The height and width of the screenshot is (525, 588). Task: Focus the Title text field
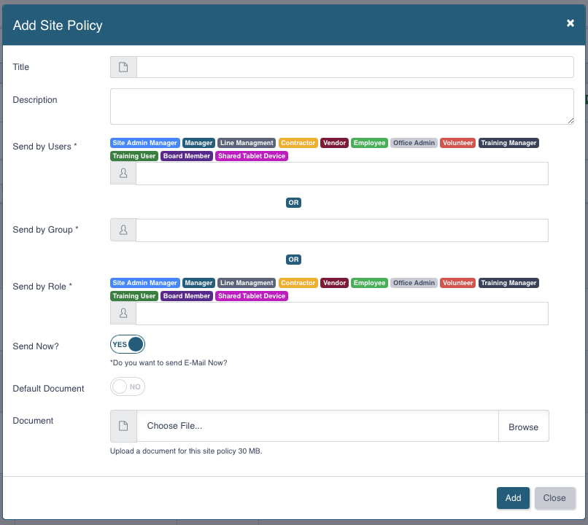(355, 67)
